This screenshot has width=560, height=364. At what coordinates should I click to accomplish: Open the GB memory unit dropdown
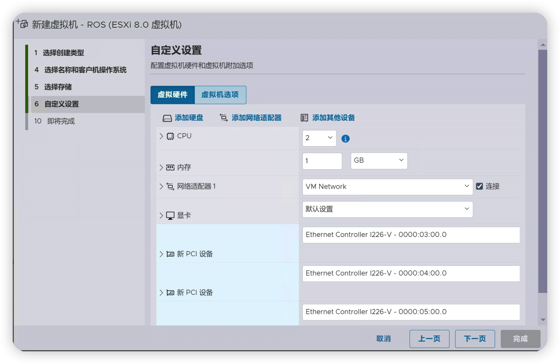(x=379, y=161)
